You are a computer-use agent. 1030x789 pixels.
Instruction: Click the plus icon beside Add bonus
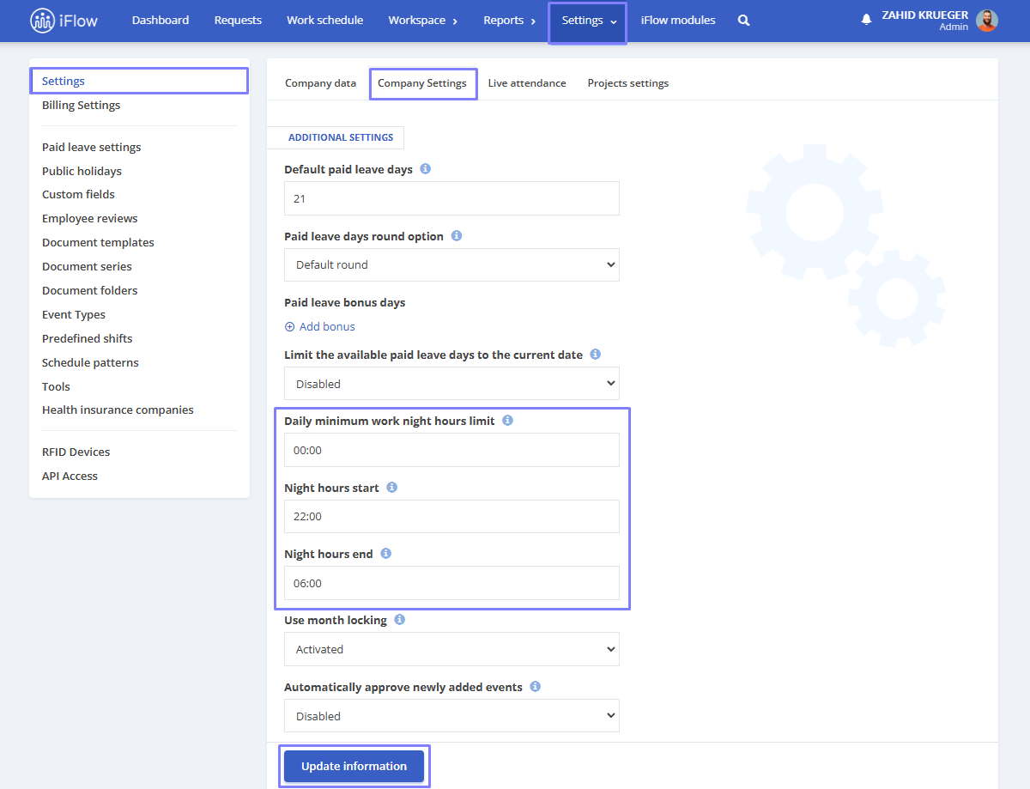point(289,326)
